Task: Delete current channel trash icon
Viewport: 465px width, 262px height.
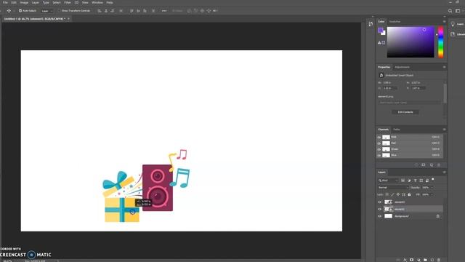Action: coord(439,165)
